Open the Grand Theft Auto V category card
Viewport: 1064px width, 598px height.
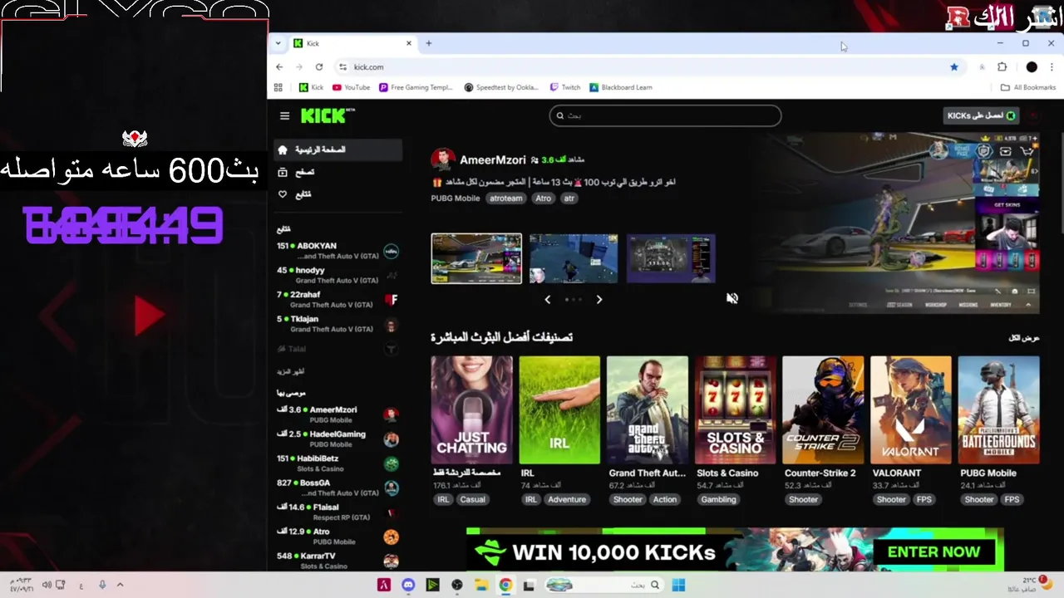point(648,410)
